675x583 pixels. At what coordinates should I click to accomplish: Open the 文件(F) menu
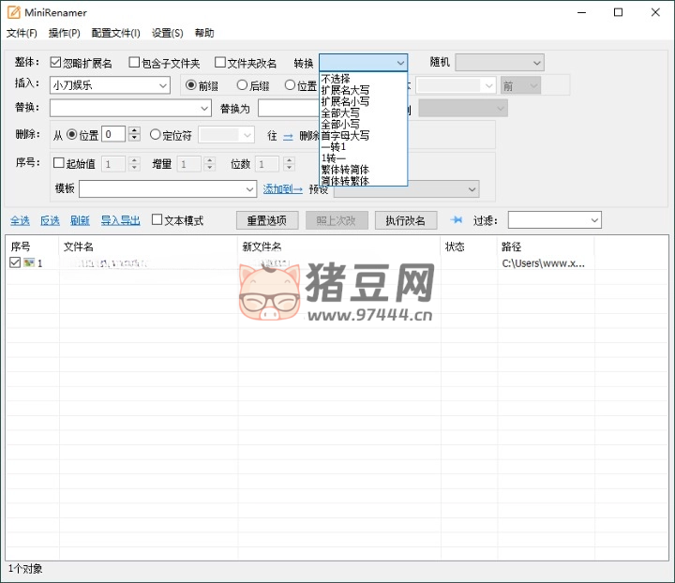(x=22, y=33)
